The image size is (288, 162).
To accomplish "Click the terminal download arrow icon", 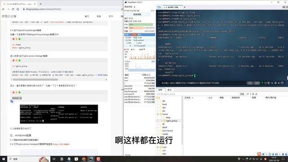I will [279, 83].
